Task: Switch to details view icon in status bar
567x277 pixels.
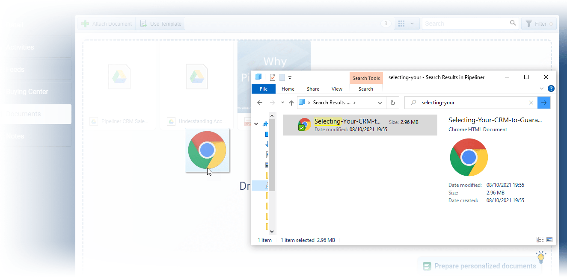Action: (540, 240)
